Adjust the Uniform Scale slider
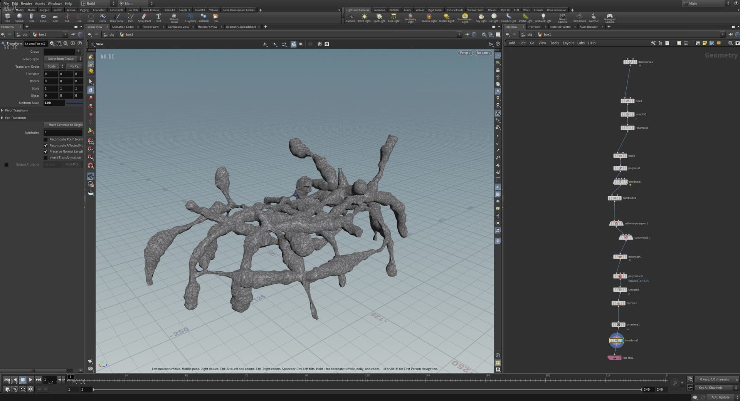The image size is (740, 401). pyautogui.click(x=75, y=103)
